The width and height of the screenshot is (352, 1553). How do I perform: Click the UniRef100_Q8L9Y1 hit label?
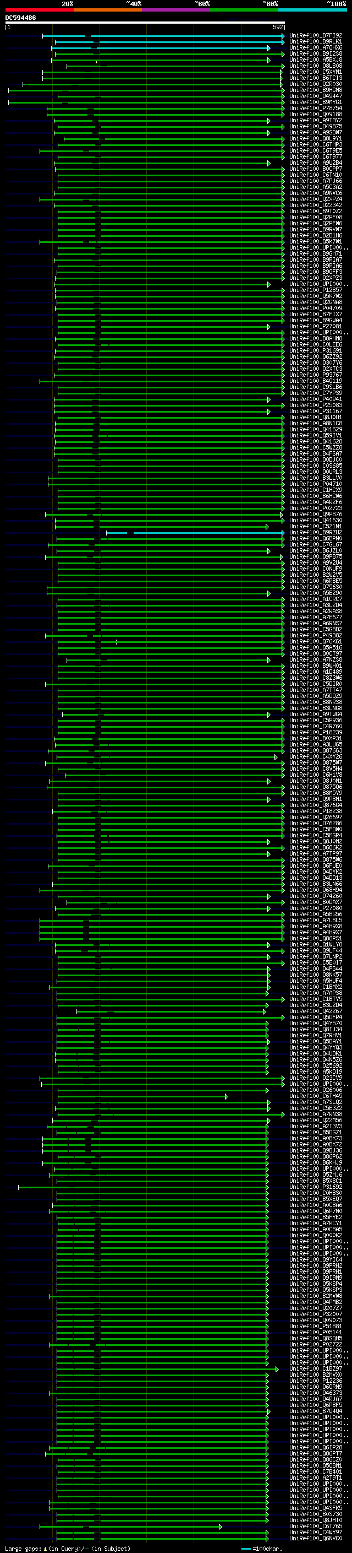coord(316,139)
